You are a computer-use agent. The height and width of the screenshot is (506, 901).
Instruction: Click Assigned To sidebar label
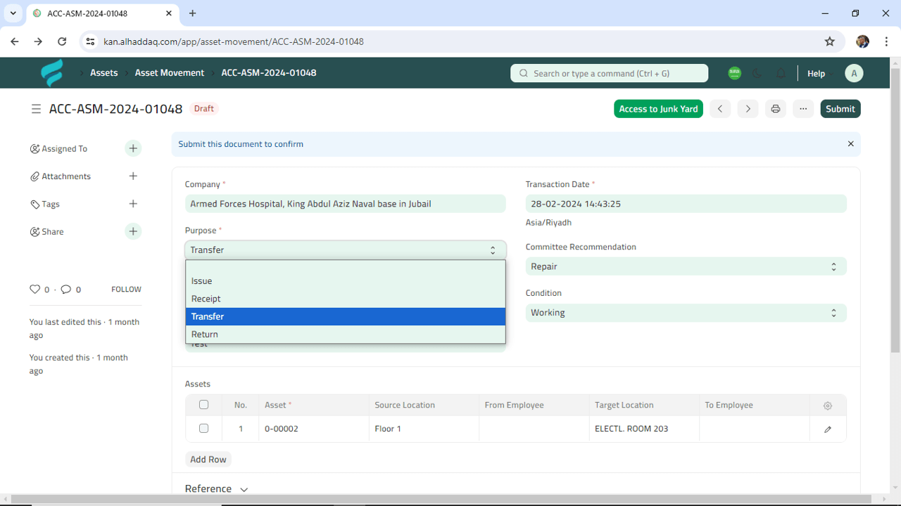click(x=64, y=149)
